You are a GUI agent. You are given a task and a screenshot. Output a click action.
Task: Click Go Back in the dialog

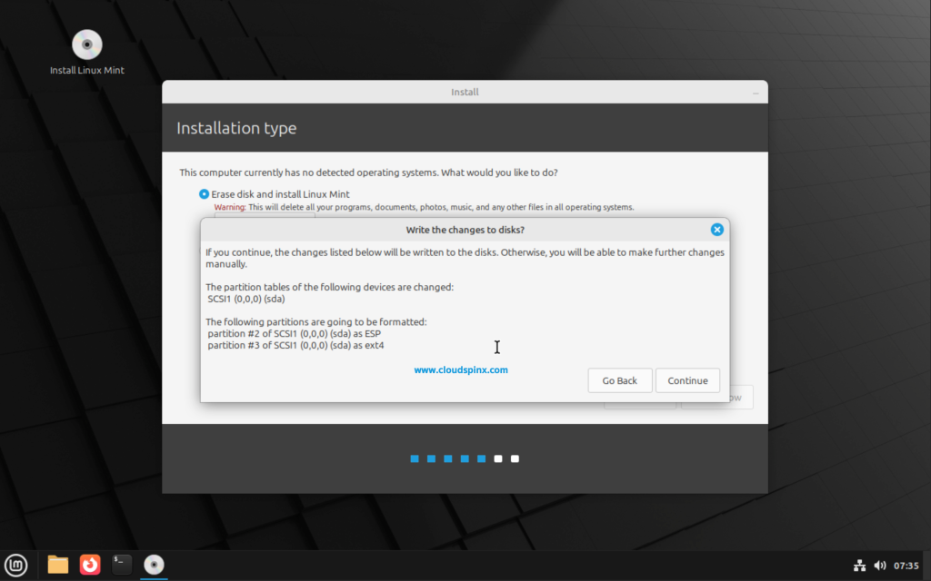point(619,380)
